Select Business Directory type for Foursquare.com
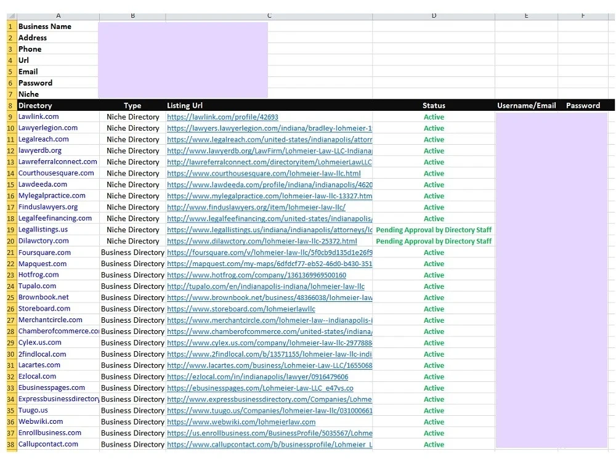The image size is (616, 462). click(132, 253)
